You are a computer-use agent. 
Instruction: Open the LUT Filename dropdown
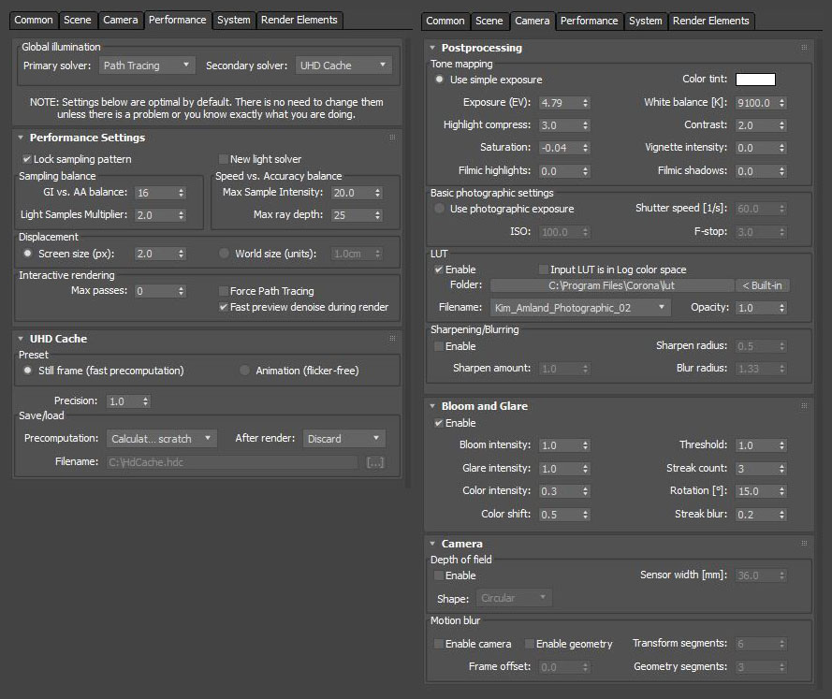(580, 308)
